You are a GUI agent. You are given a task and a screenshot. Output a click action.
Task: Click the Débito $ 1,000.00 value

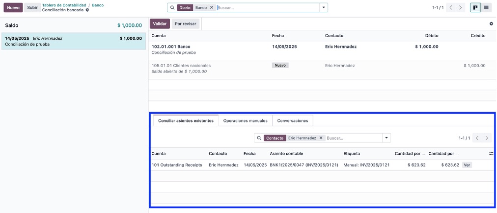[x=427, y=47]
